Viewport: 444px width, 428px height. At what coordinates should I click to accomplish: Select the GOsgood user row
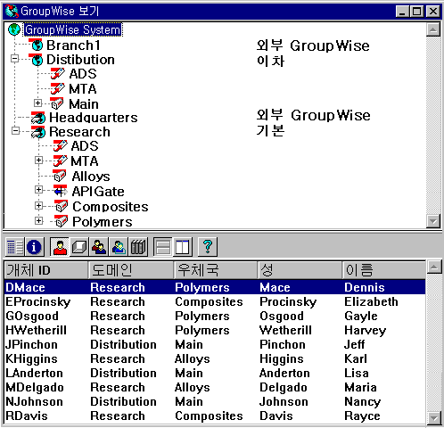coord(215,316)
